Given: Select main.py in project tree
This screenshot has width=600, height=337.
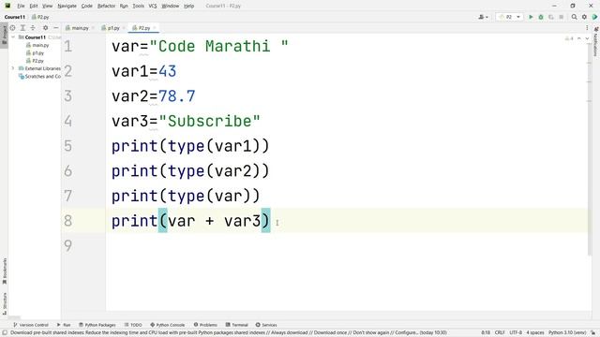Looking at the screenshot, I should (37, 45).
